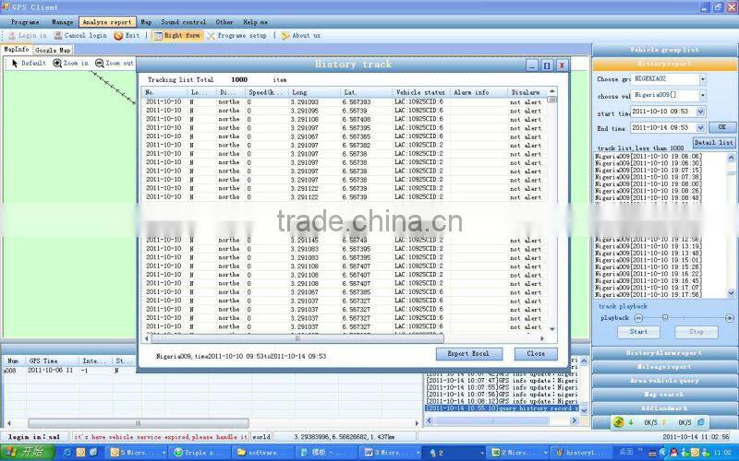Click the Exit toolbar icon
The width and height of the screenshot is (739, 461).
point(118,36)
